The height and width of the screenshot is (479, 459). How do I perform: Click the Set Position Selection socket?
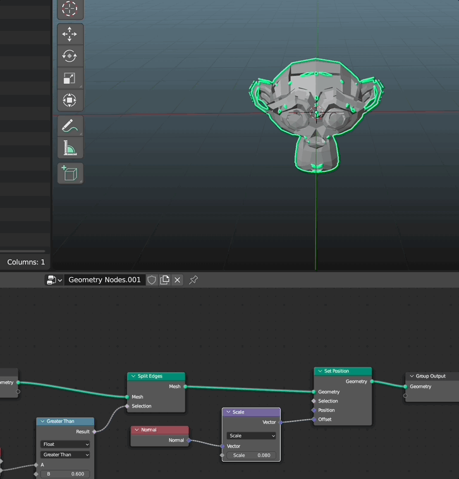point(314,401)
